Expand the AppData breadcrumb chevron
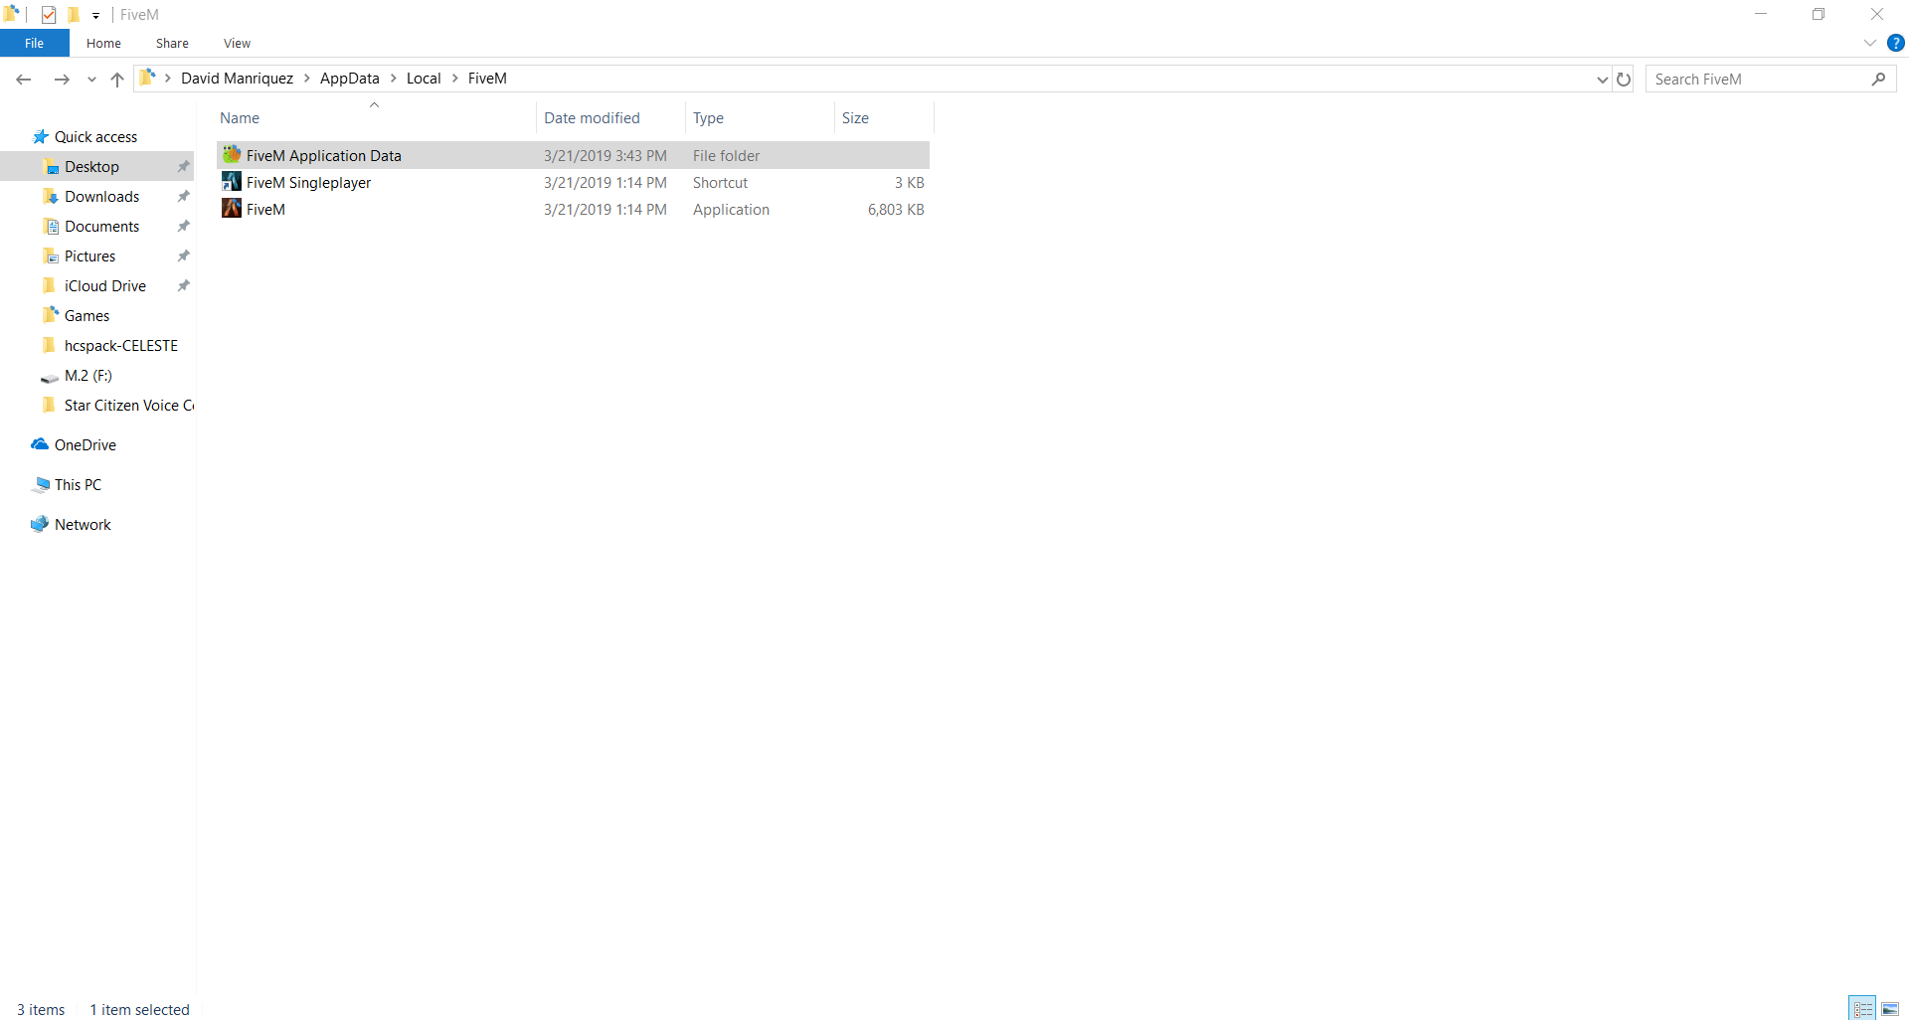1909x1020 pixels. tap(394, 79)
